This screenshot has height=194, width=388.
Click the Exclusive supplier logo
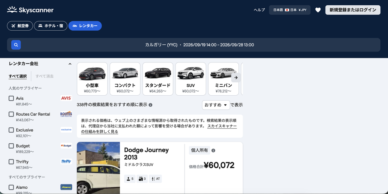coord(66,130)
